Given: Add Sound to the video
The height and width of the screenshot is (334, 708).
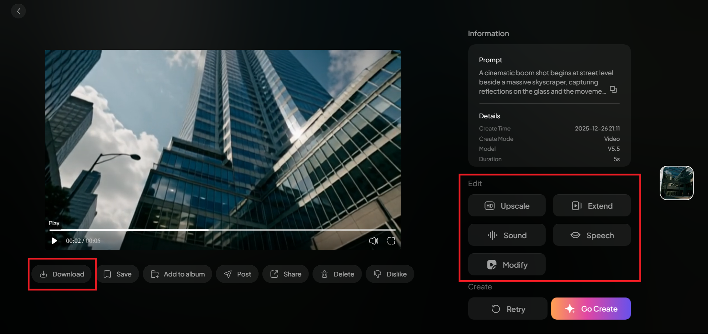Looking at the screenshot, I should pos(507,235).
